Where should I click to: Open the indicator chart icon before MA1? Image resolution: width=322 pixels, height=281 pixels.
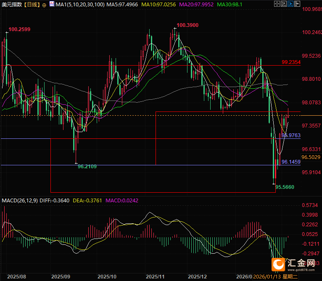tap(52, 4)
